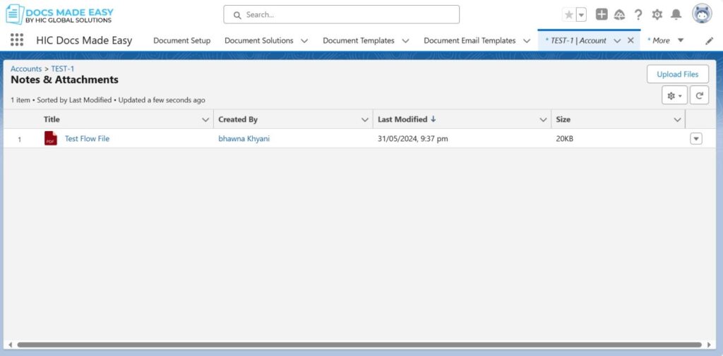Click the favorites star icon
Screen dimensions: 723x356
coord(569,15)
